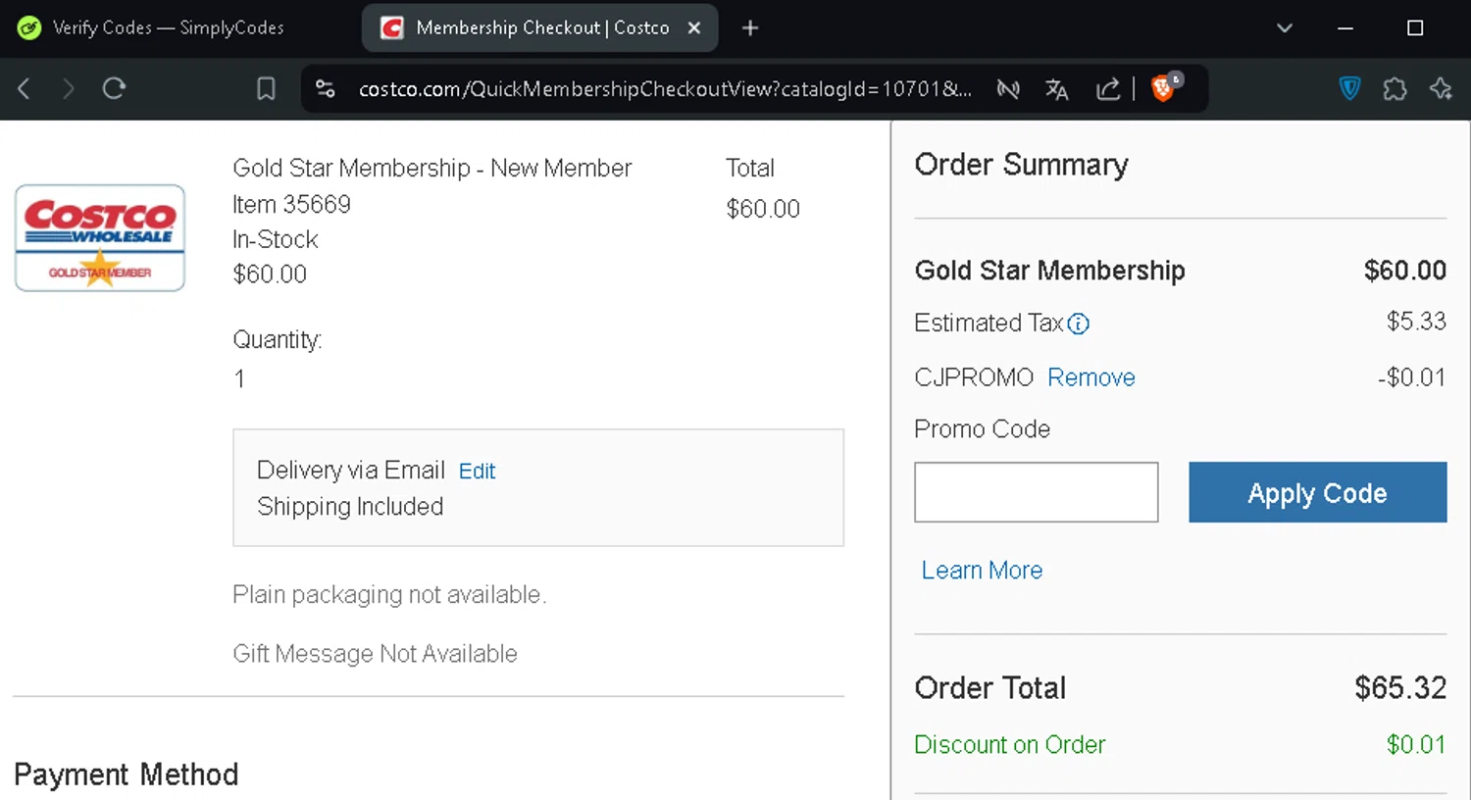The image size is (1471, 800).
Task: Click the Discount on Order label
Action: (1009, 745)
